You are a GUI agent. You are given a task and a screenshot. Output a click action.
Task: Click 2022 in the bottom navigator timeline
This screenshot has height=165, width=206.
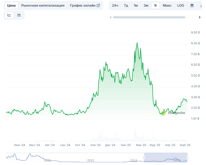coord(48,160)
